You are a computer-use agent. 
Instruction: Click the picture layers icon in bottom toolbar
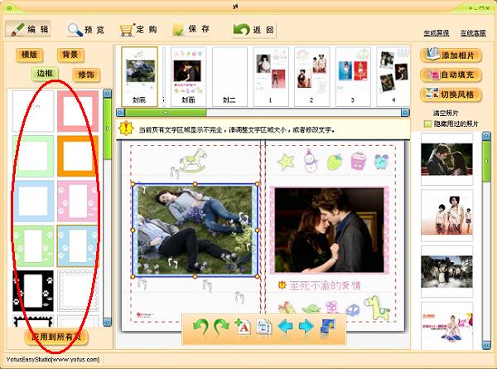[x=327, y=327]
